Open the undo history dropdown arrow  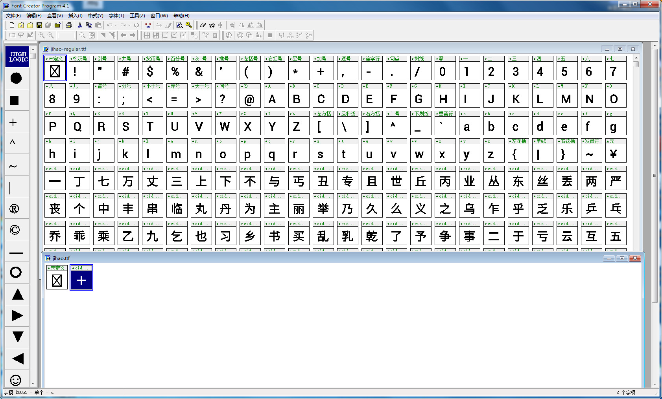116,25
